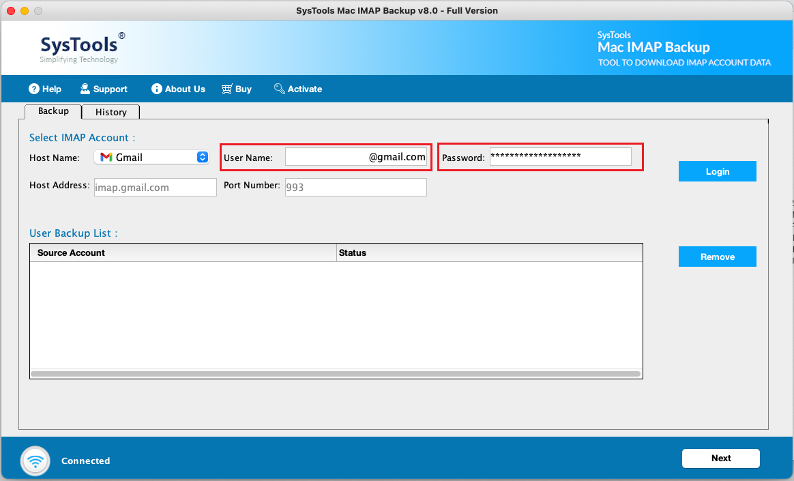Click the Help question mark icon

coord(34,89)
